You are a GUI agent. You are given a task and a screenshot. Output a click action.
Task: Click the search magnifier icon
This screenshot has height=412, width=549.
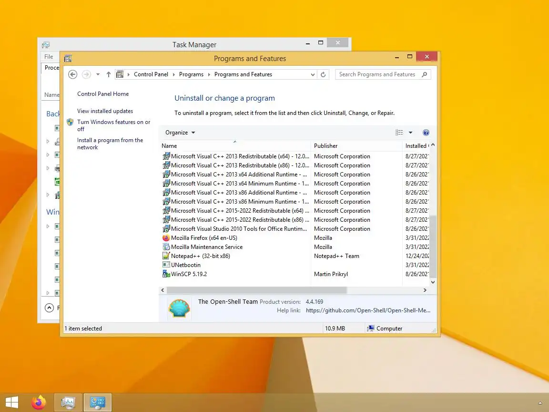tap(424, 74)
